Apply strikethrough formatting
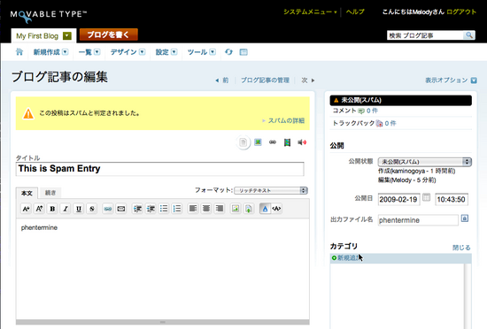 91,209
